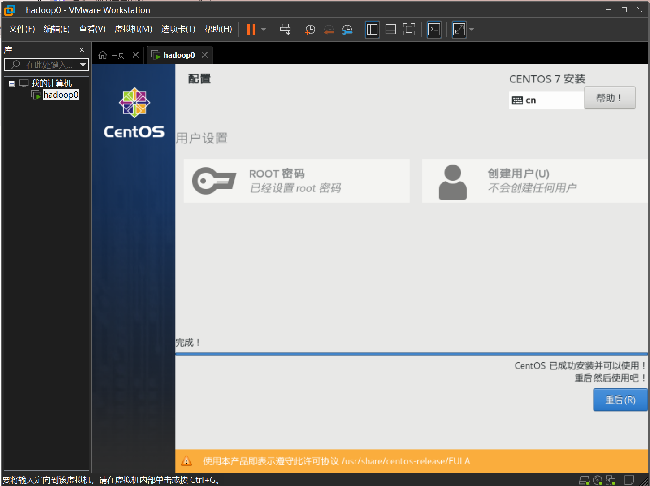Click the 配置 heading
Image resolution: width=650 pixels, height=486 pixels.
pos(199,79)
